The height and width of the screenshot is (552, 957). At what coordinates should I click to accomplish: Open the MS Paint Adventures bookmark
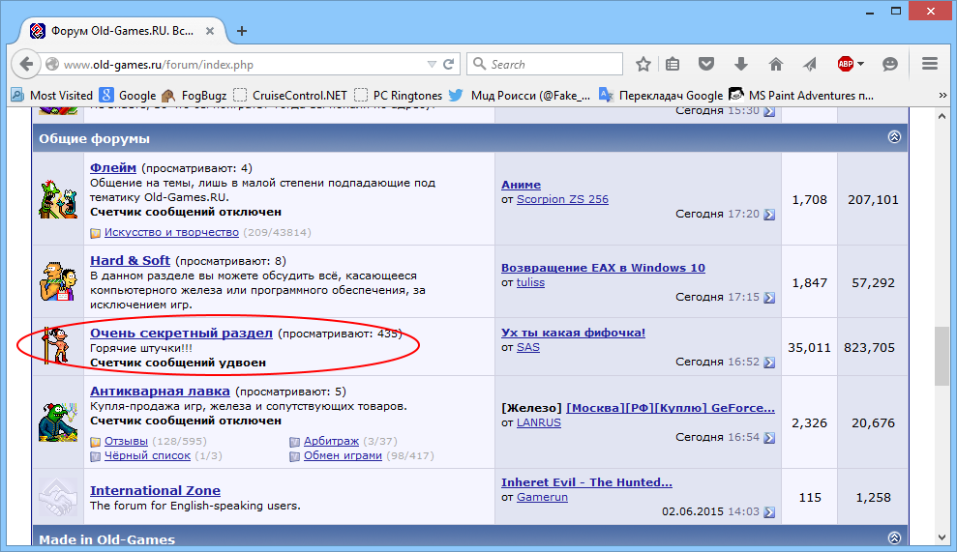[801, 95]
